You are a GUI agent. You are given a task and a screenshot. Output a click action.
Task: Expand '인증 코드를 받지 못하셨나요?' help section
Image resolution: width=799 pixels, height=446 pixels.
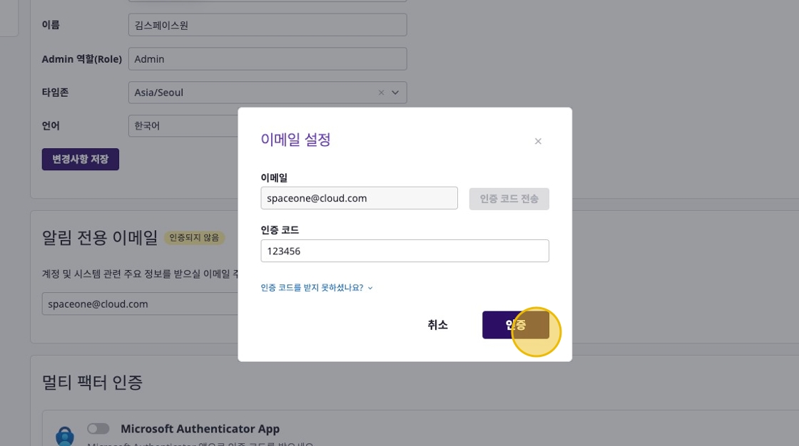pyautogui.click(x=317, y=288)
